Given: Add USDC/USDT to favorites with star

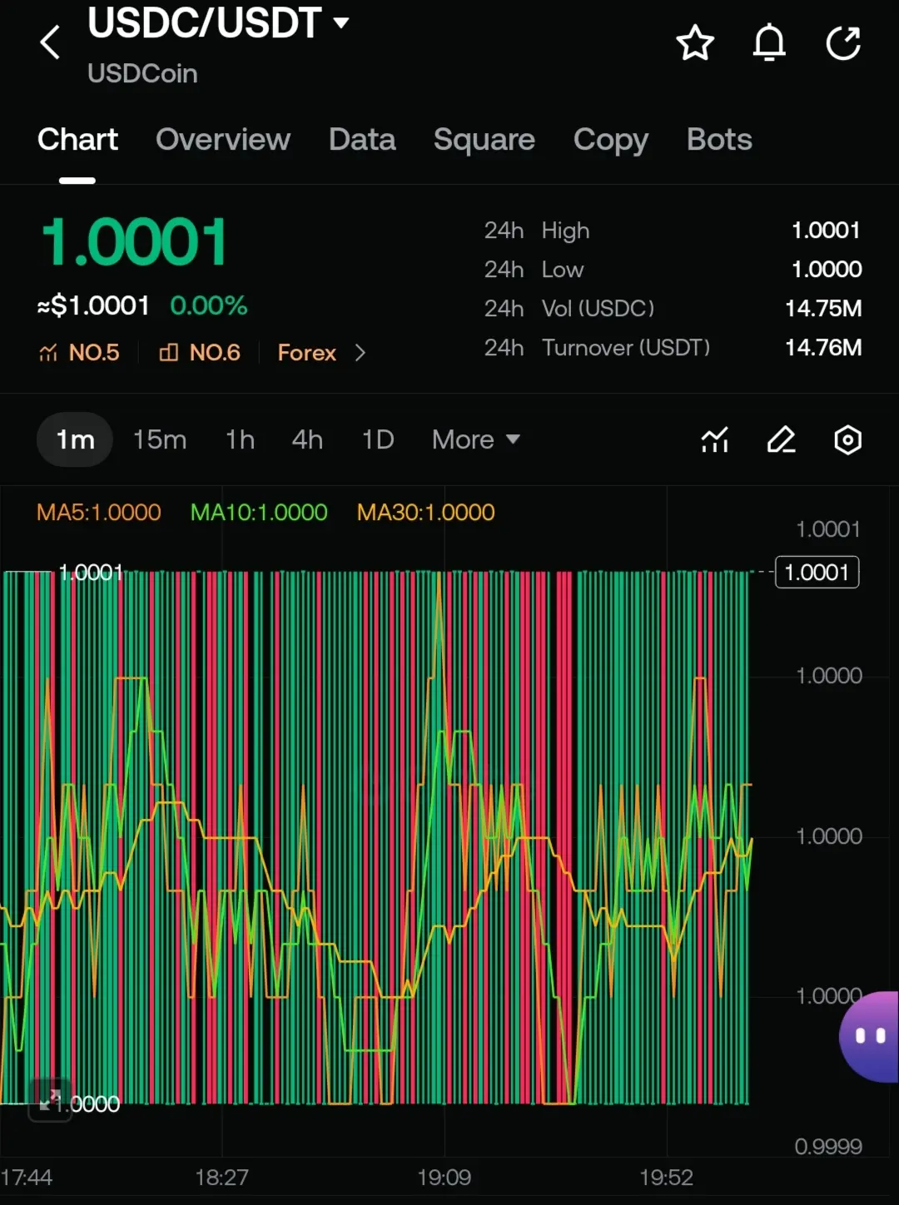Looking at the screenshot, I should click(695, 43).
